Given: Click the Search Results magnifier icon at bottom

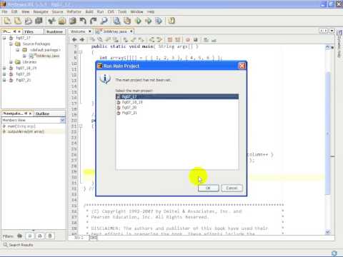Looking at the screenshot, I should (x=5, y=245).
